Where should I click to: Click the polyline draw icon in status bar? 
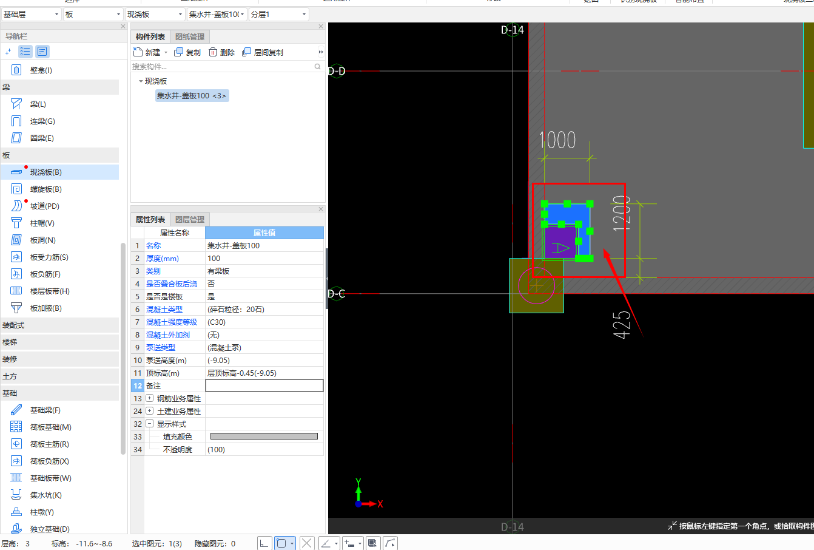pyautogui.click(x=390, y=543)
